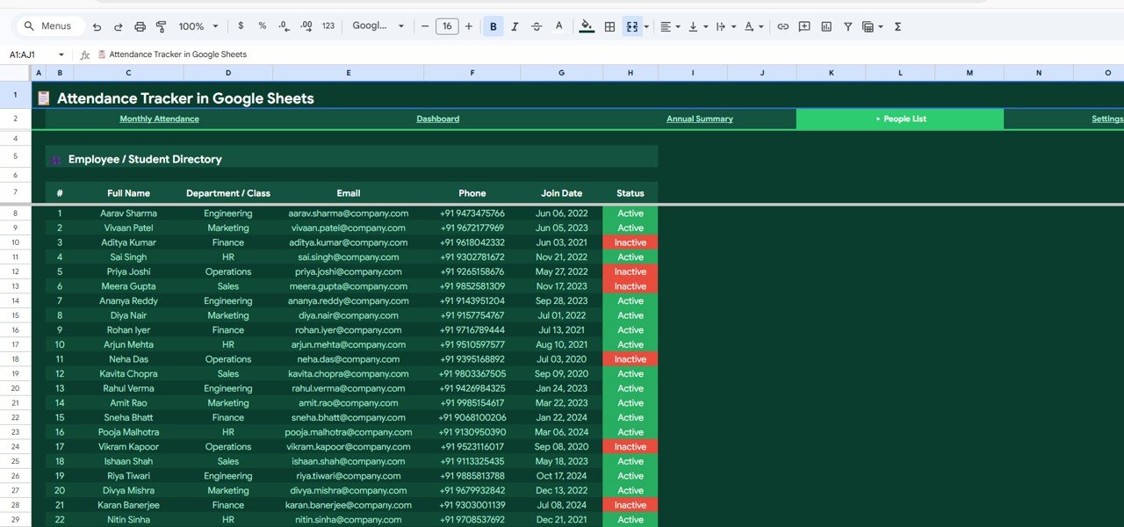The width and height of the screenshot is (1124, 527).
Task: Apply currency format
Action: coord(241,26)
